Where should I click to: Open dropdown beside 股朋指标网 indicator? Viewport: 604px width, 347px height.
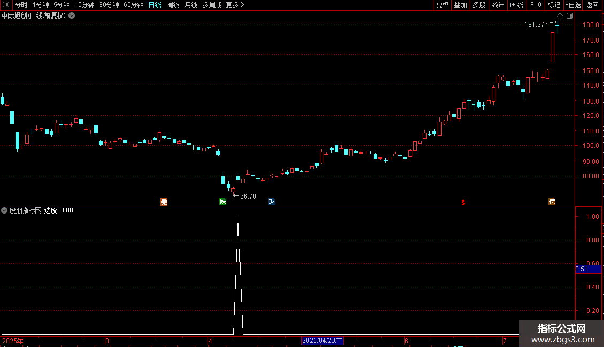click(x=4, y=210)
